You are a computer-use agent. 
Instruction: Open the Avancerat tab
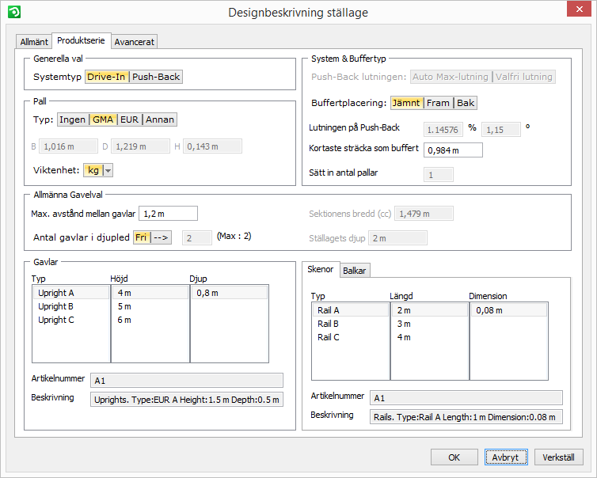[134, 41]
